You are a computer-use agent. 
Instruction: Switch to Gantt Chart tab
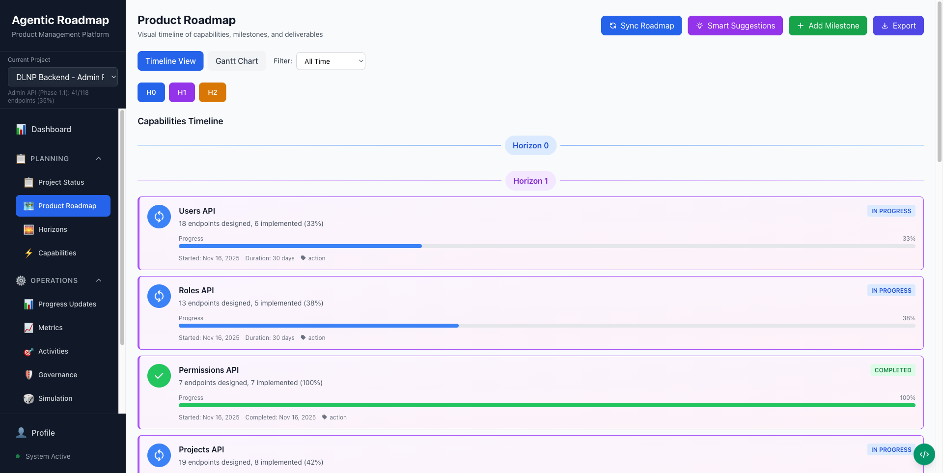(237, 61)
